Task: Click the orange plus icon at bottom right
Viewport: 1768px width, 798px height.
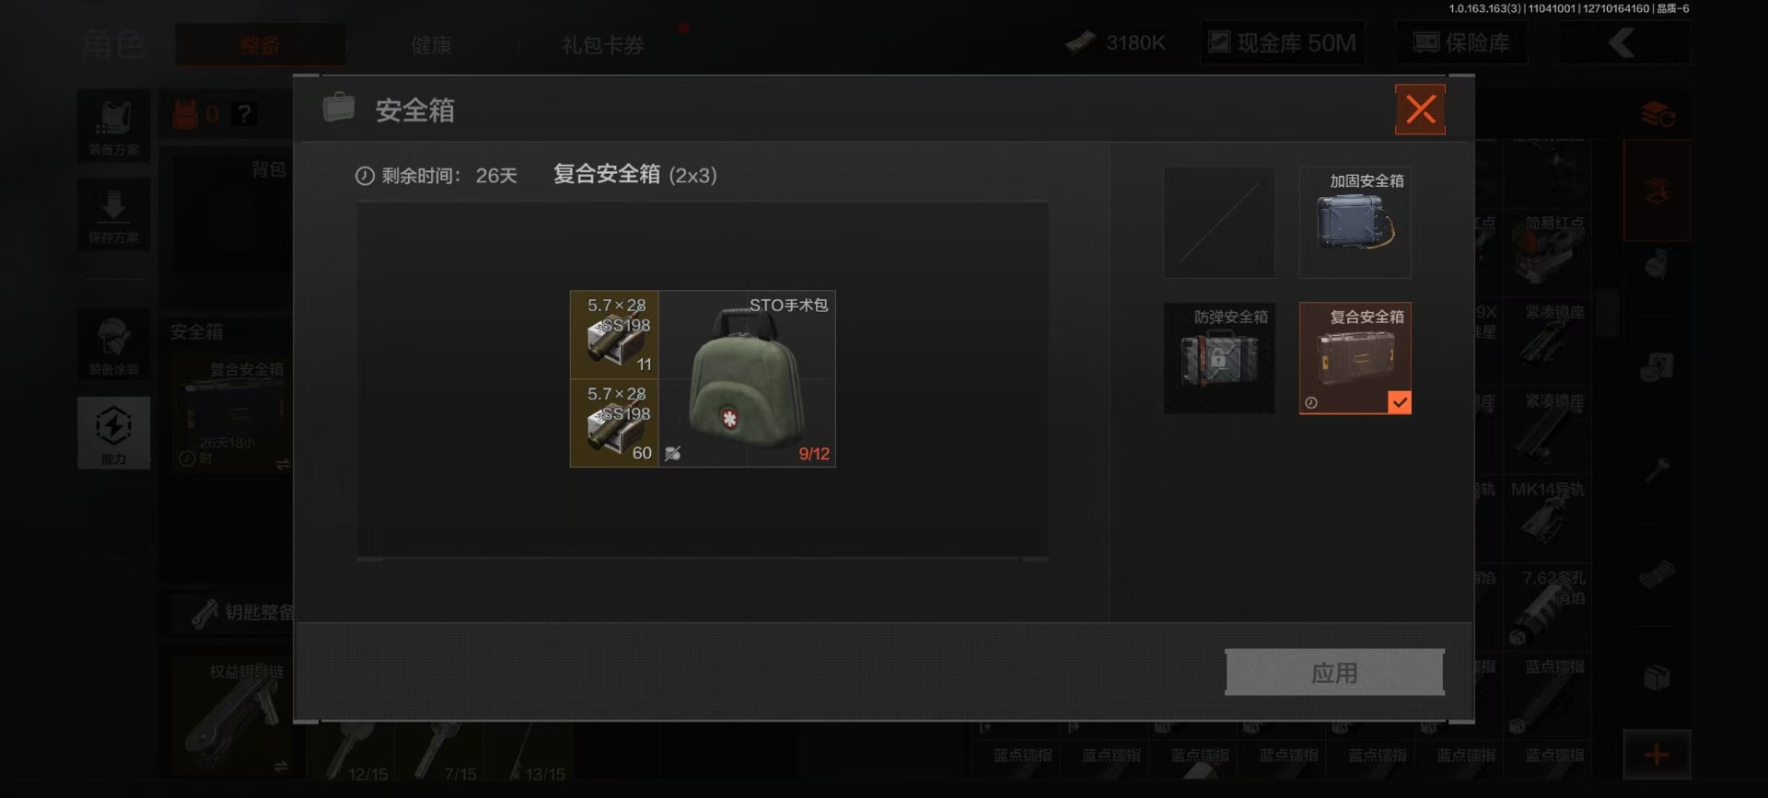Action: [x=1657, y=755]
